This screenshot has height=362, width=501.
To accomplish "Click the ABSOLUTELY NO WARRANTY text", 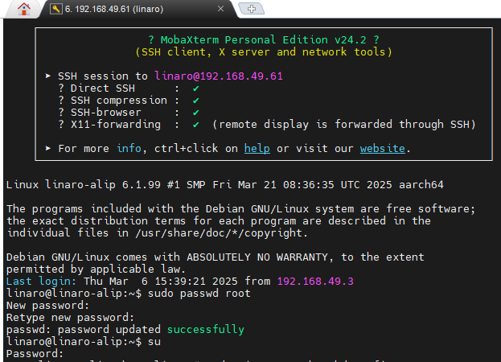I will 257,257.
